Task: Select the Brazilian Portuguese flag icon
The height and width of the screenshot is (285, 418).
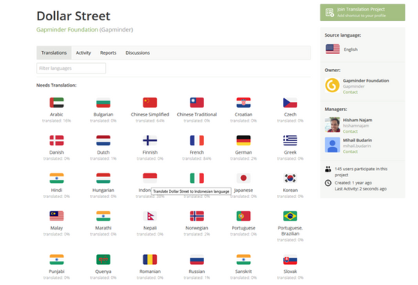Action: pos(290,216)
